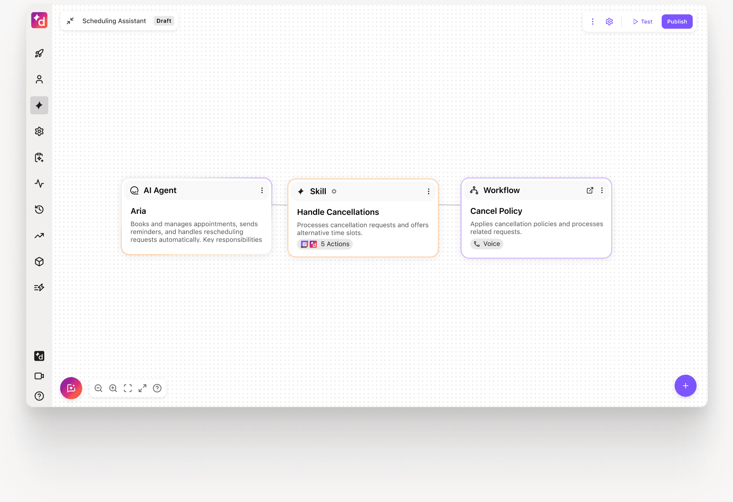Select the Aria agent title
This screenshot has width=733, height=502.
(138, 211)
